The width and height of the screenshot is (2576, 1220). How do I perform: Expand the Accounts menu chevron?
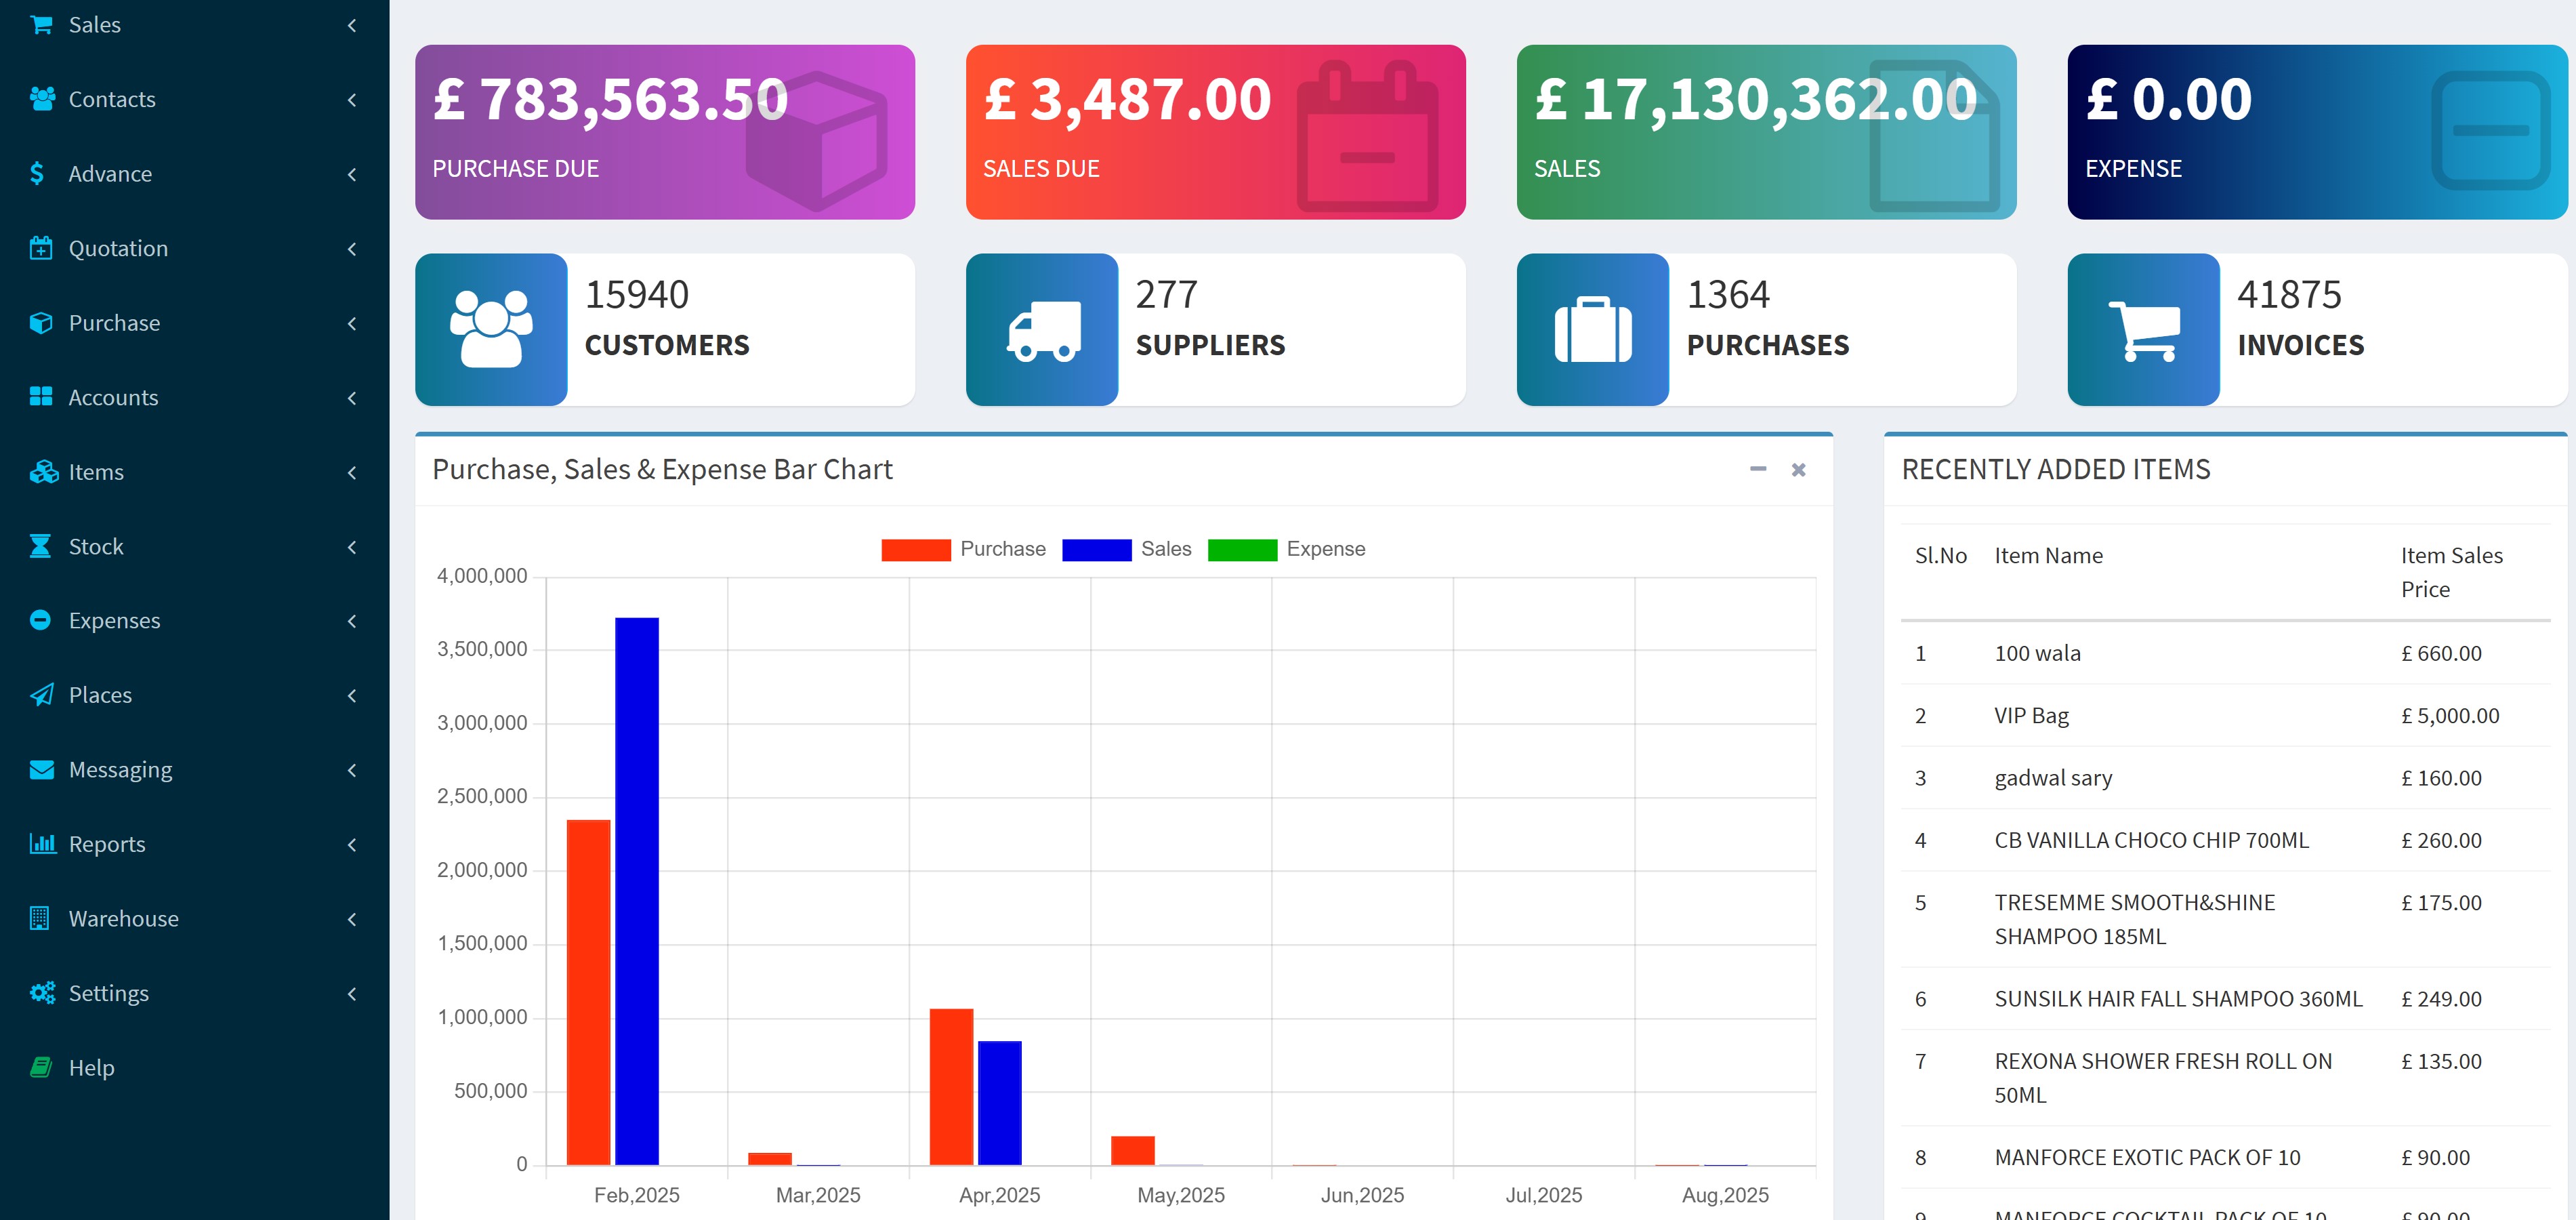tap(352, 397)
